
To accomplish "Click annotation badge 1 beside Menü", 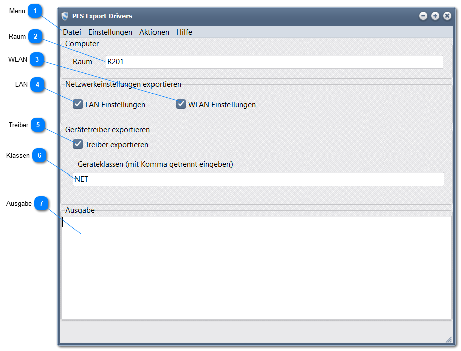I will [x=35, y=11].
